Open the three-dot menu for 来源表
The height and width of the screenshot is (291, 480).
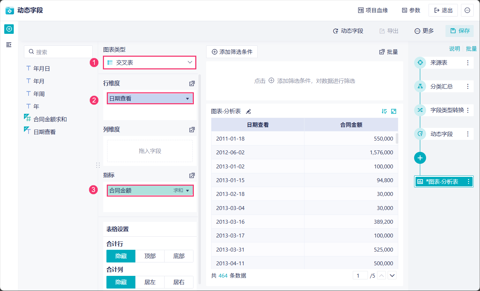(468, 63)
